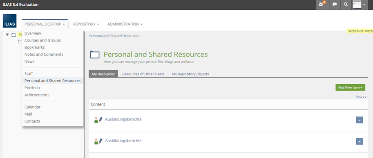This screenshot has width=373, height=158.
Task: Switch to Resources of Other Users tab
Action: tap(143, 74)
